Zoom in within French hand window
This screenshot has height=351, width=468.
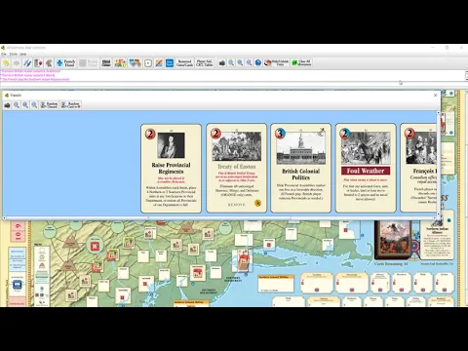[x=17, y=105]
